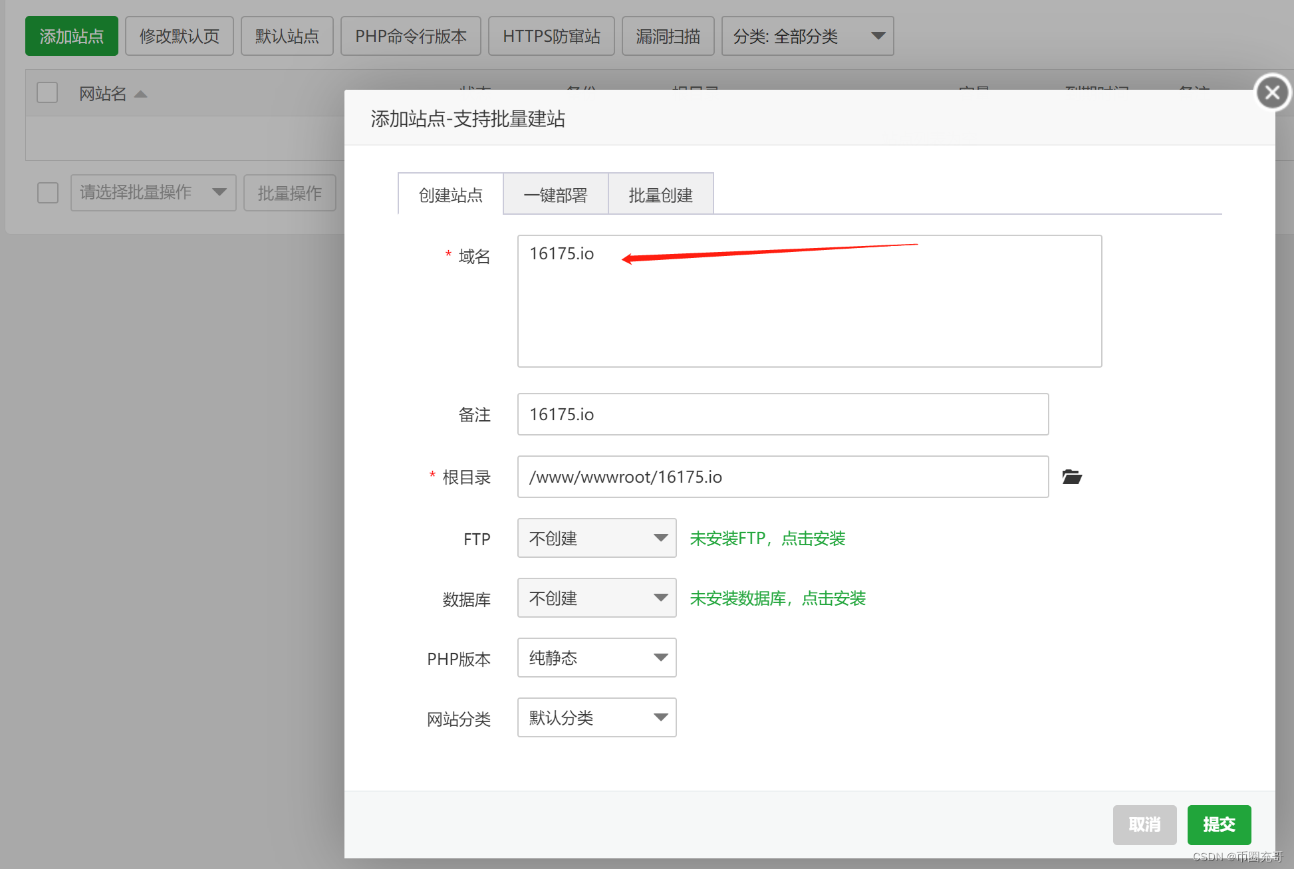This screenshot has height=869, width=1294.
Task: Focus the 备注 input field
Action: click(782, 414)
